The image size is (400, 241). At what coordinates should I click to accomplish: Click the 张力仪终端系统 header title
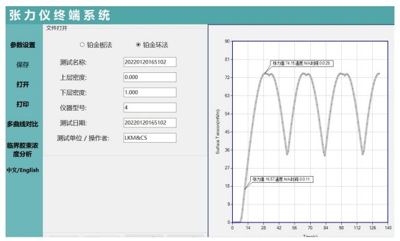[59, 15]
